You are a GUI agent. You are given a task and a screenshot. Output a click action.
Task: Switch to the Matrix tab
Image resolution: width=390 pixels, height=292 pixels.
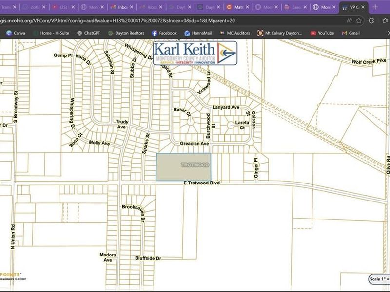[x=236, y=7]
